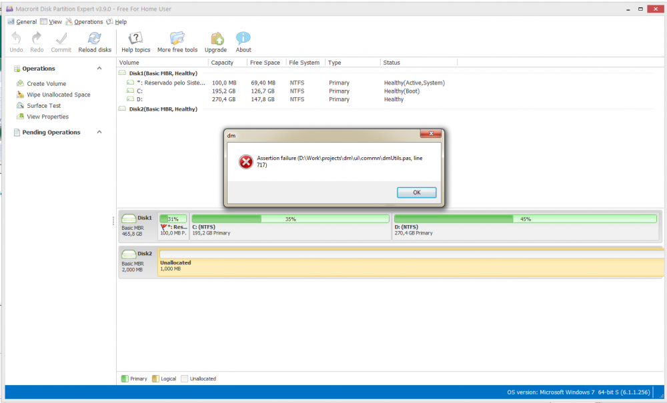Open the About info icon
This screenshot has height=403, width=667.
243,39
